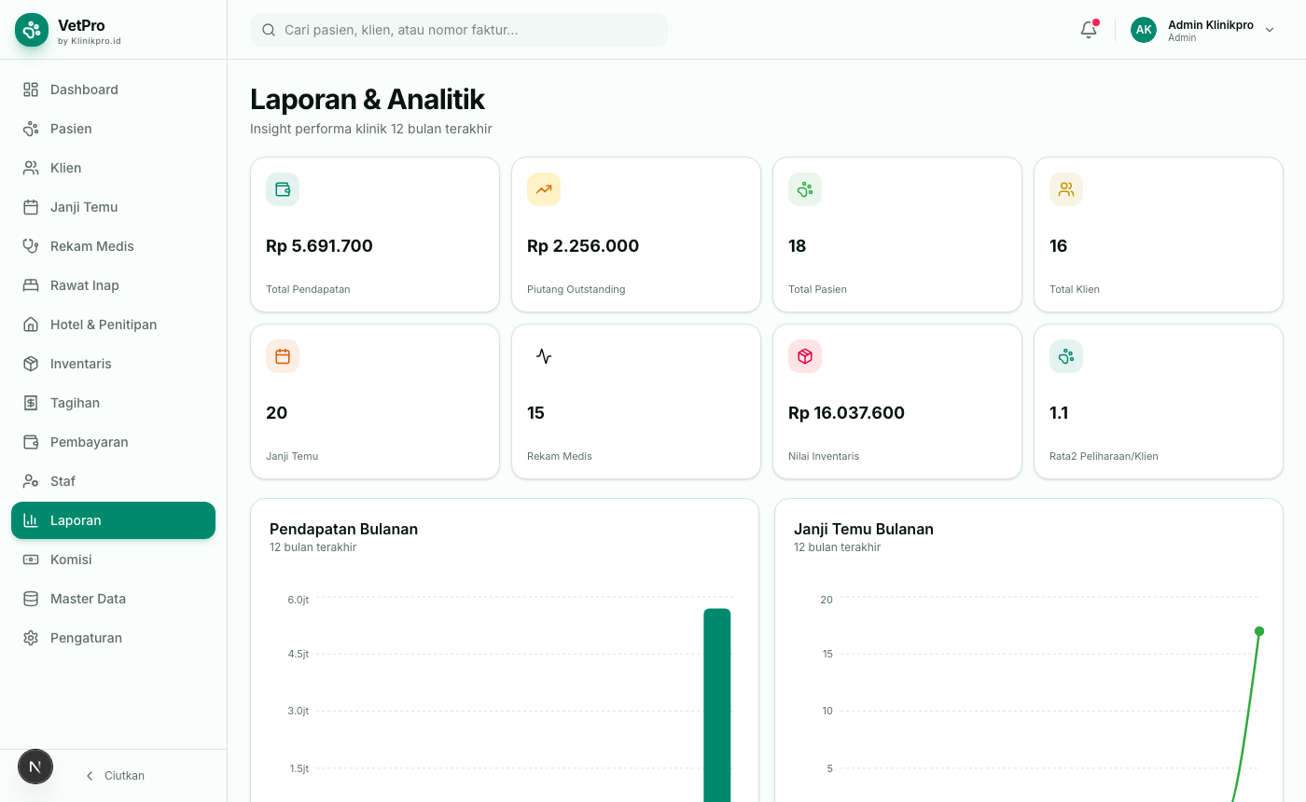Image resolution: width=1306 pixels, height=802 pixels.
Task: Open the Pasien menu item
Action: click(113, 129)
